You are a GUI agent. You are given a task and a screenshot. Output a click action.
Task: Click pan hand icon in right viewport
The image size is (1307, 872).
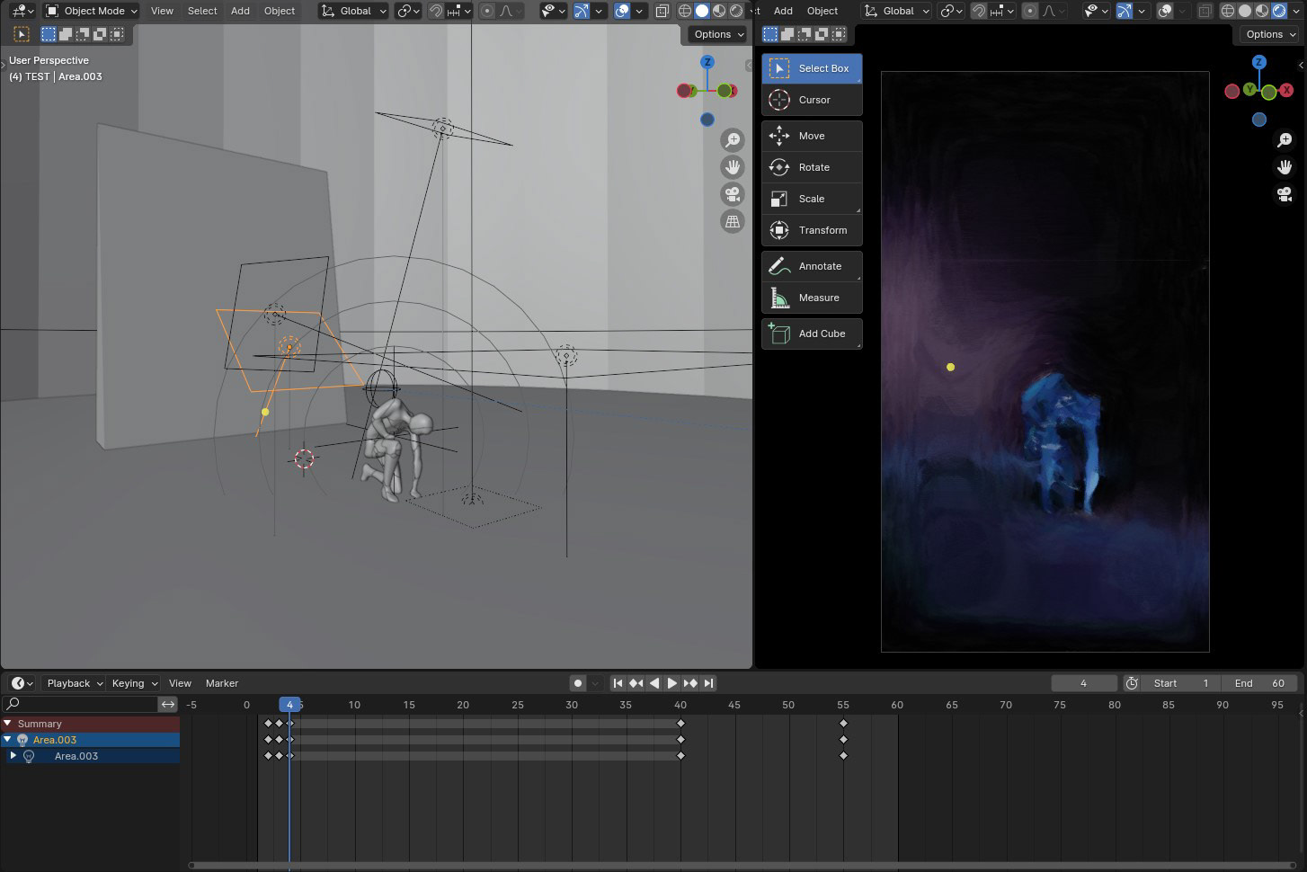pyautogui.click(x=1285, y=167)
